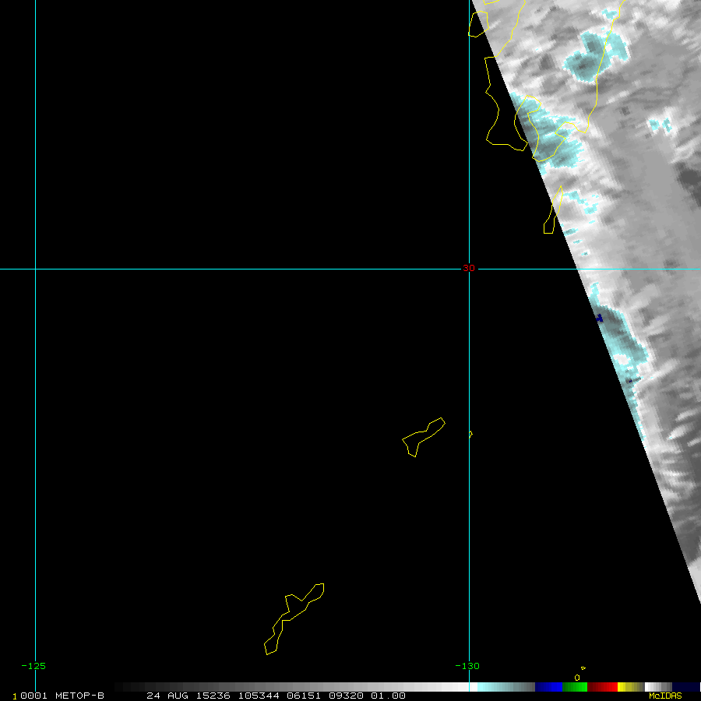Click the red latitude label 30
This screenshot has width=701, height=701.
(468, 268)
